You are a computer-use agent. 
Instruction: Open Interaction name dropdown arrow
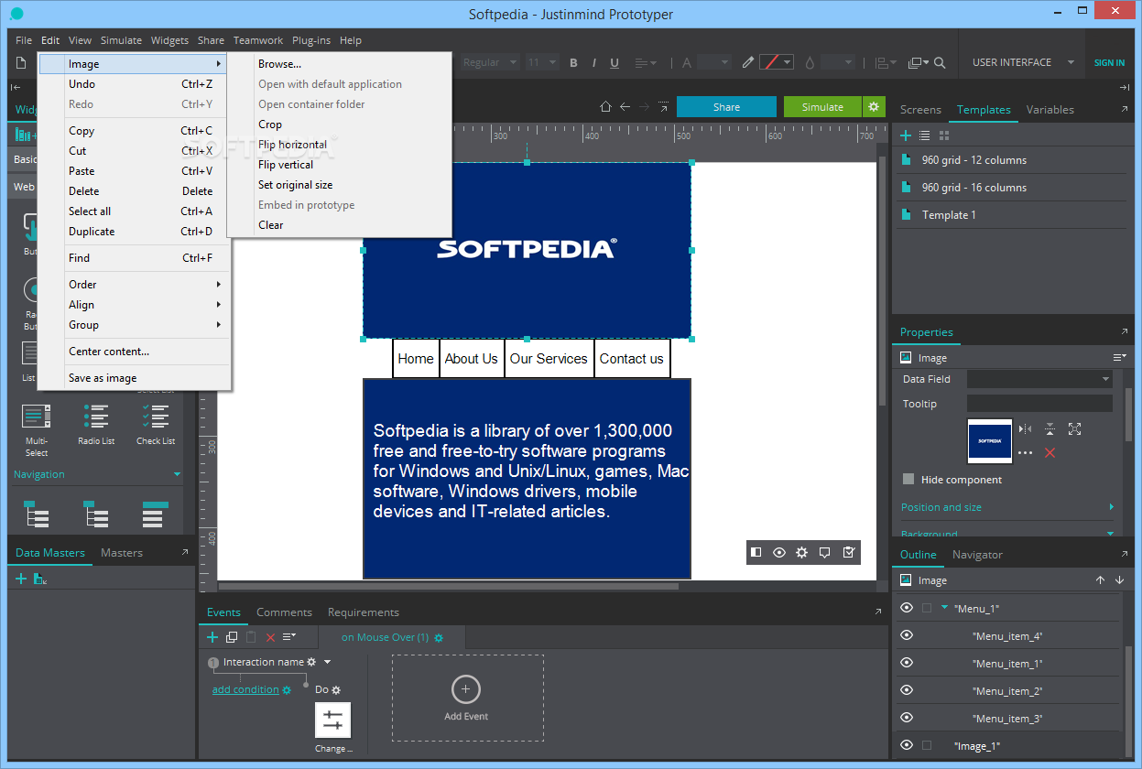(328, 662)
